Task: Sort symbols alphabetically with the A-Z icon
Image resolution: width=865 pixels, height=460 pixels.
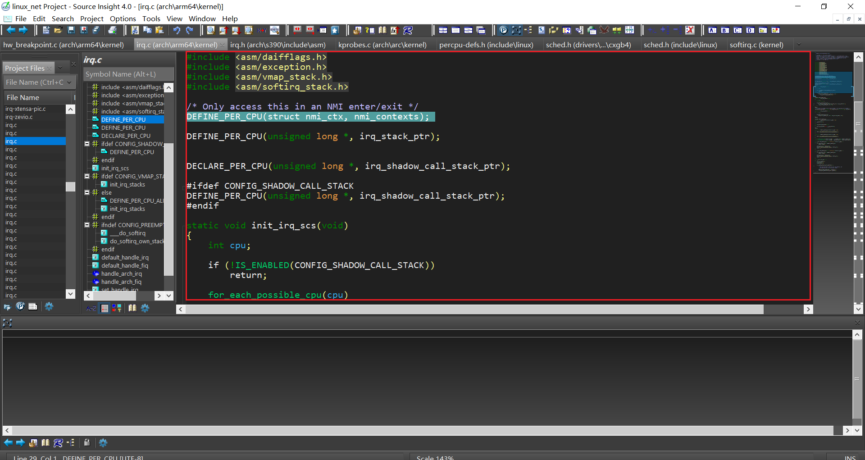Action: click(x=91, y=308)
